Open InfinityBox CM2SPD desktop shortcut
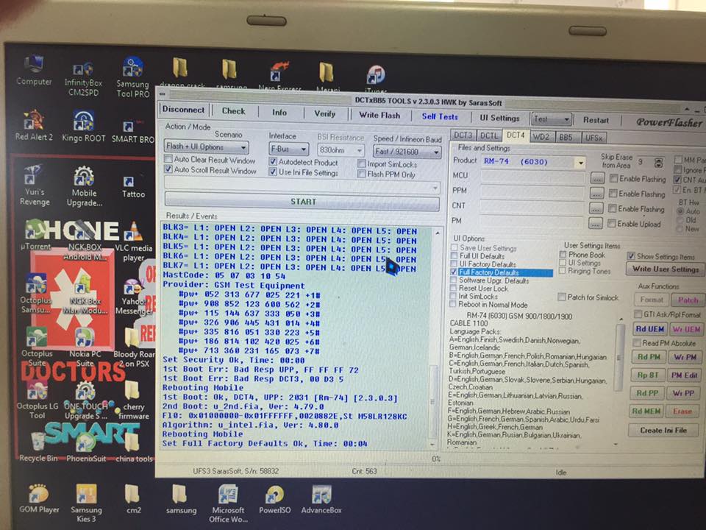The height and width of the screenshot is (530, 706). pyautogui.click(x=83, y=79)
